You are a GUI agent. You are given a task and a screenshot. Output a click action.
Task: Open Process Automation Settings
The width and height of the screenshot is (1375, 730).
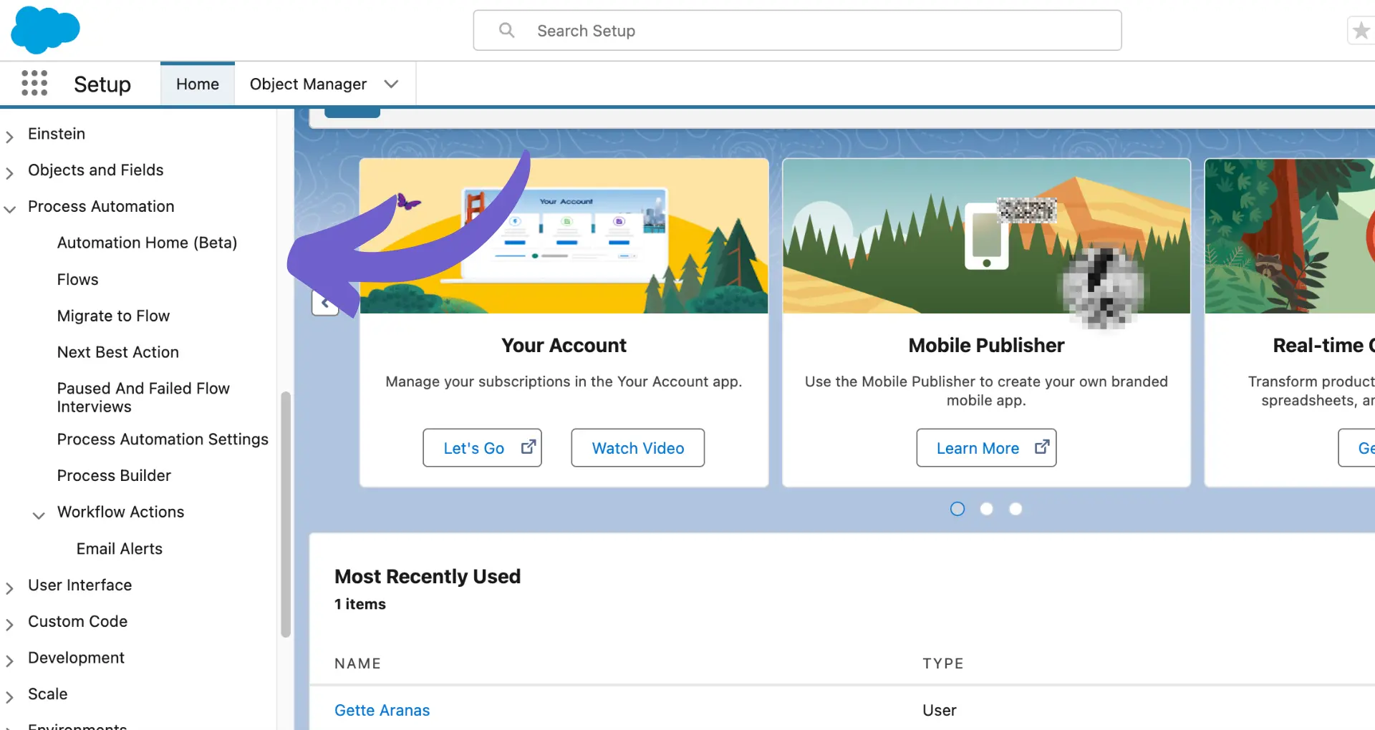pyautogui.click(x=163, y=439)
